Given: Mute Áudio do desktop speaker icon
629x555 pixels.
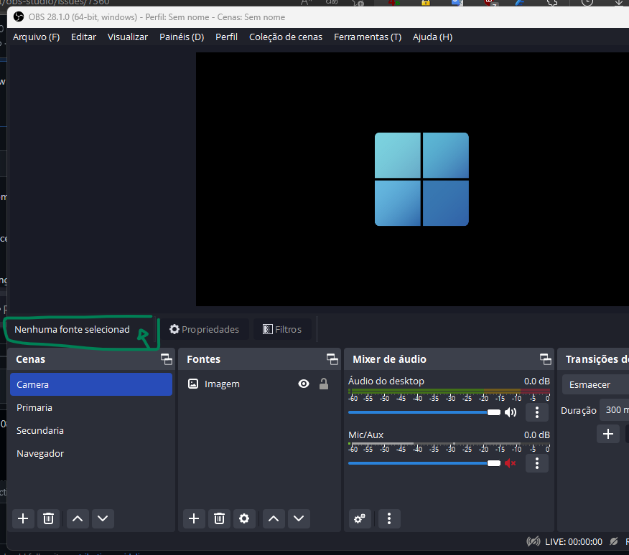Looking at the screenshot, I should click(511, 412).
